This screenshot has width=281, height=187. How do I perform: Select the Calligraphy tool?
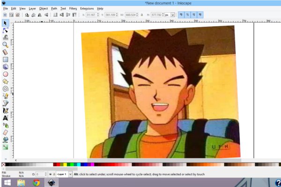5,111
